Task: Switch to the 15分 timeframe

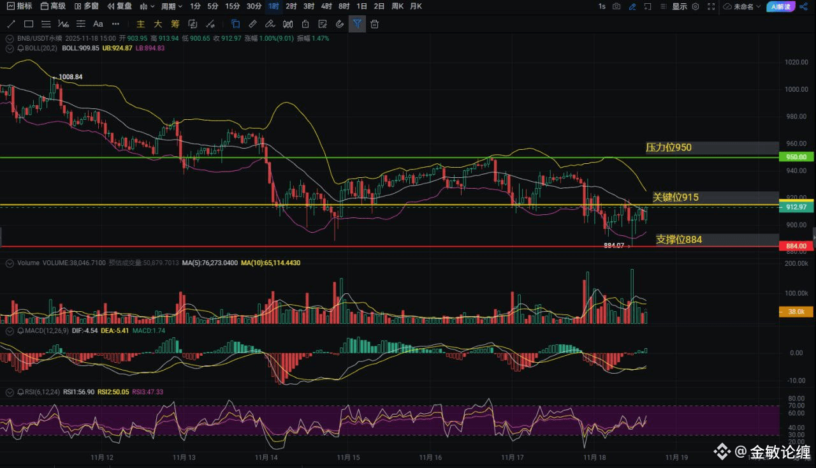Action: 233,6
